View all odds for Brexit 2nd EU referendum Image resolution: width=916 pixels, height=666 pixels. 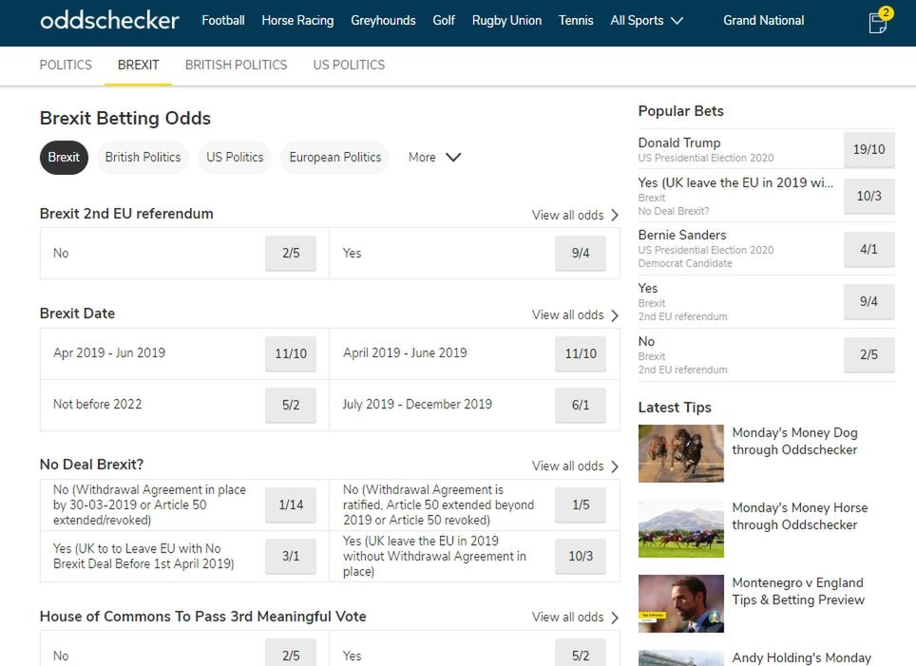tap(575, 215)
